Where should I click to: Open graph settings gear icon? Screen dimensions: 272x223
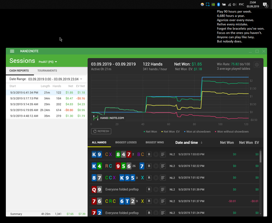[257, 65]
